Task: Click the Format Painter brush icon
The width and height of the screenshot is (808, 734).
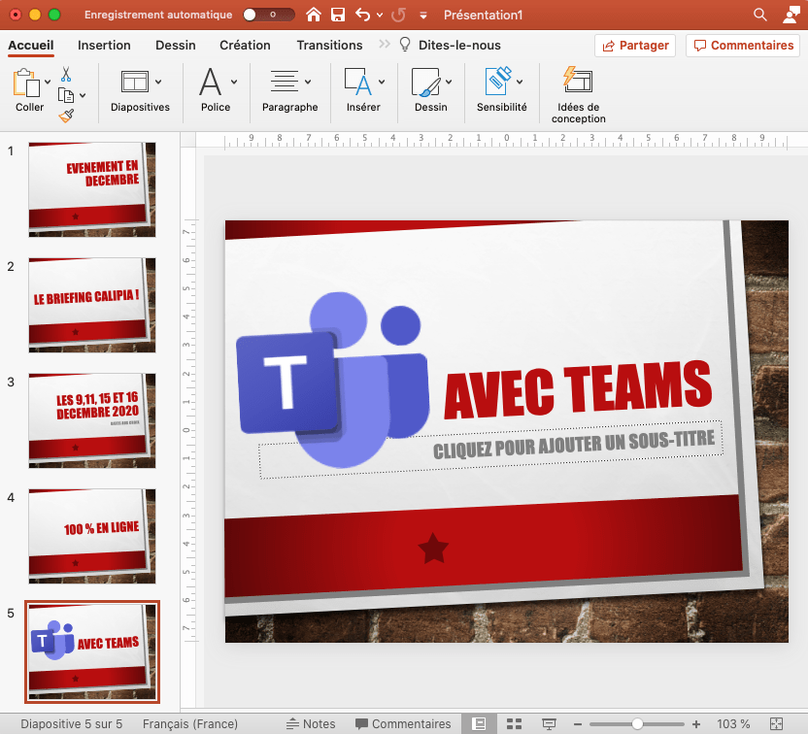Action: pyautogui.click(x=66, y=116)
